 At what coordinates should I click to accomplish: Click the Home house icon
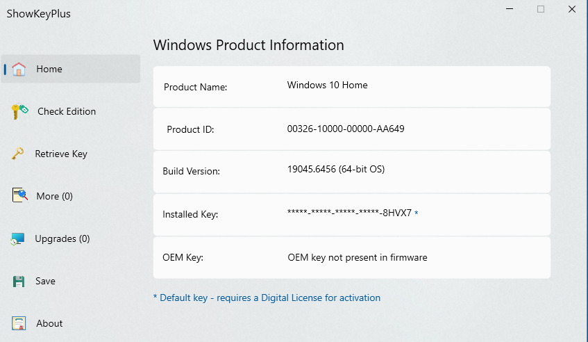(19, 69)
